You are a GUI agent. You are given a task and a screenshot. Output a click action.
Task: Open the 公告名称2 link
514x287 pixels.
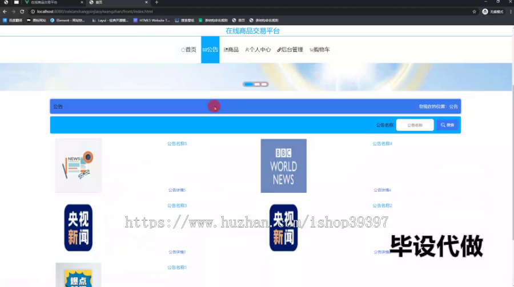pyautogui.click(x=382, y=205)
